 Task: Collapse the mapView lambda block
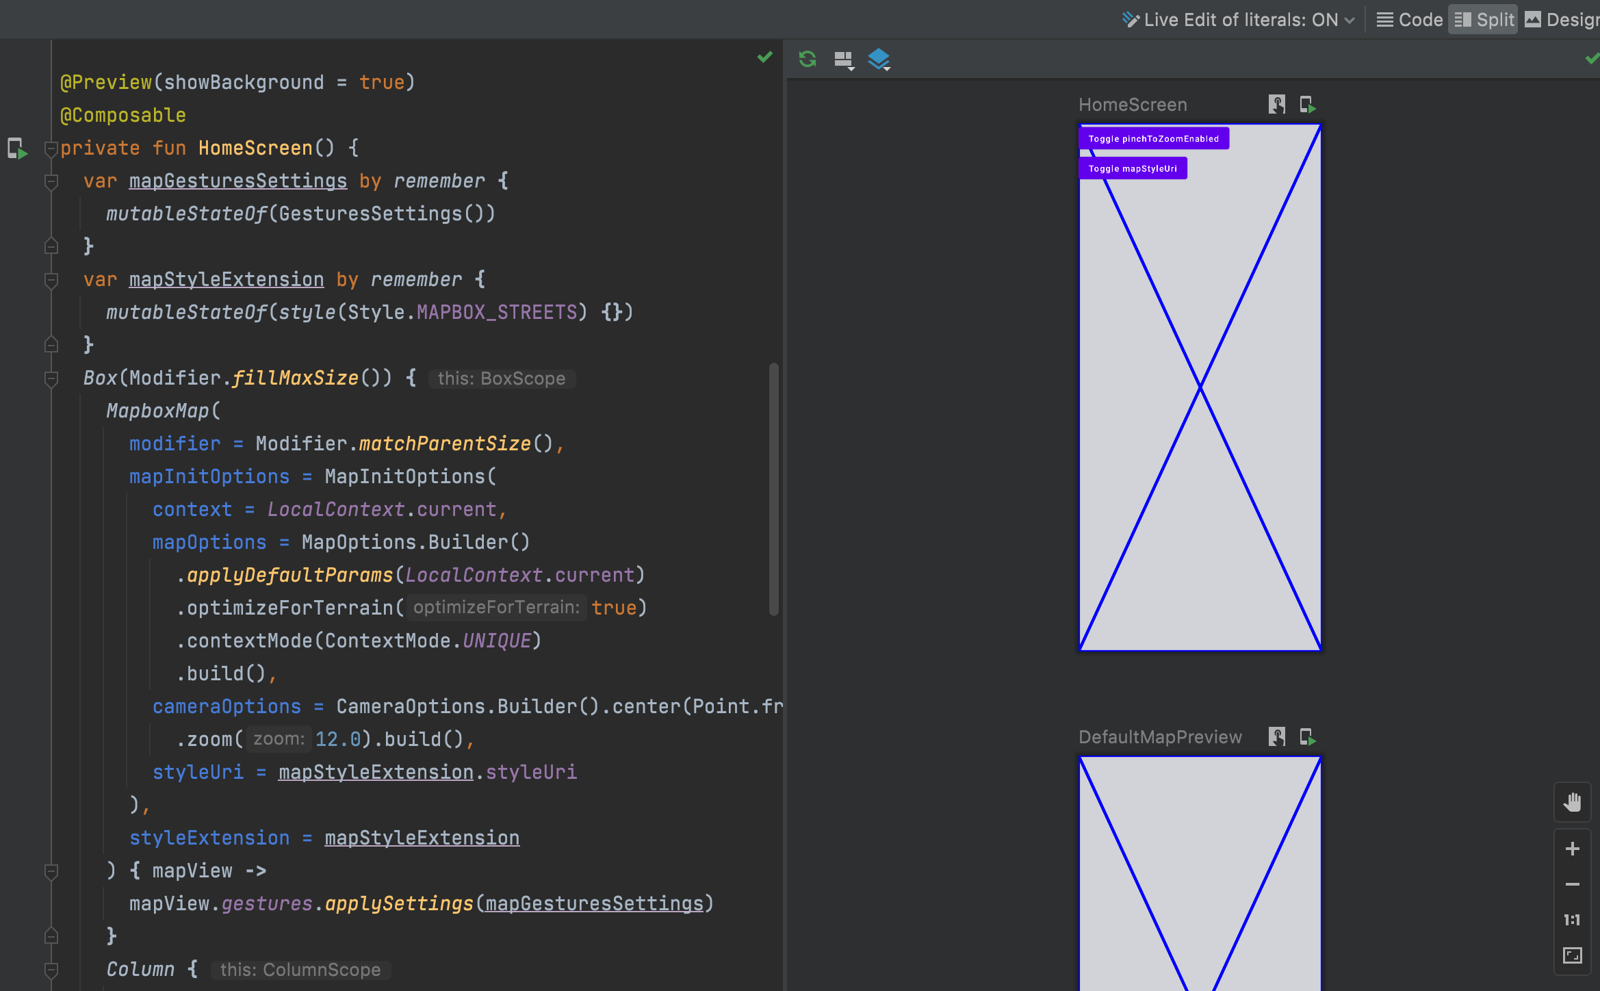tap(51, 871)
